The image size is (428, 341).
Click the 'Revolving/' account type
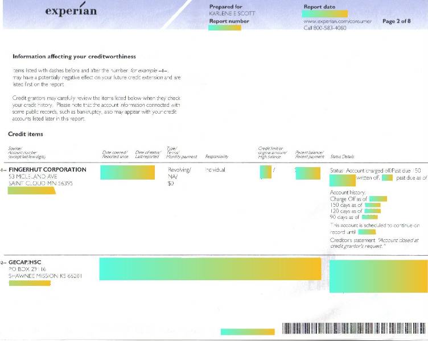[x=179, y=170]
